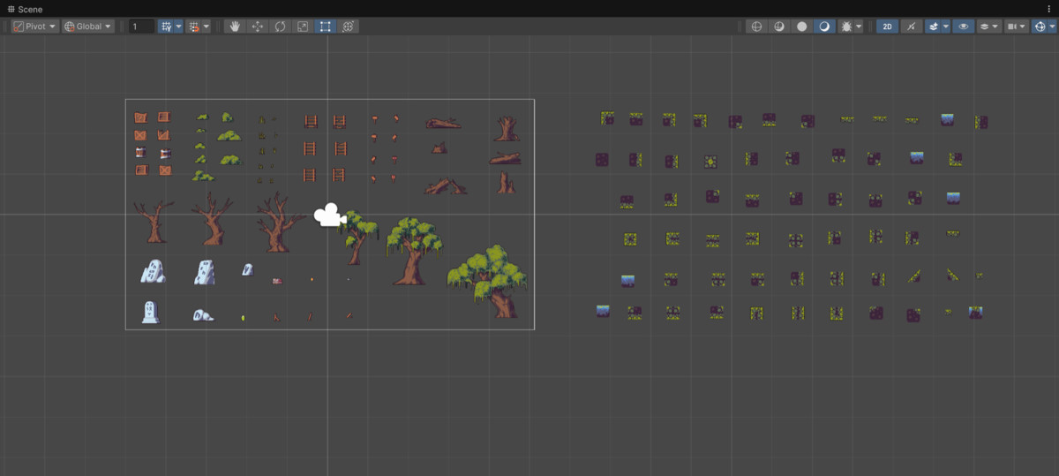1059x476 pixels.
Task: Switch to Shaded Wireframe draw mode
Action: pyautogui.click(x=779, y=26)
